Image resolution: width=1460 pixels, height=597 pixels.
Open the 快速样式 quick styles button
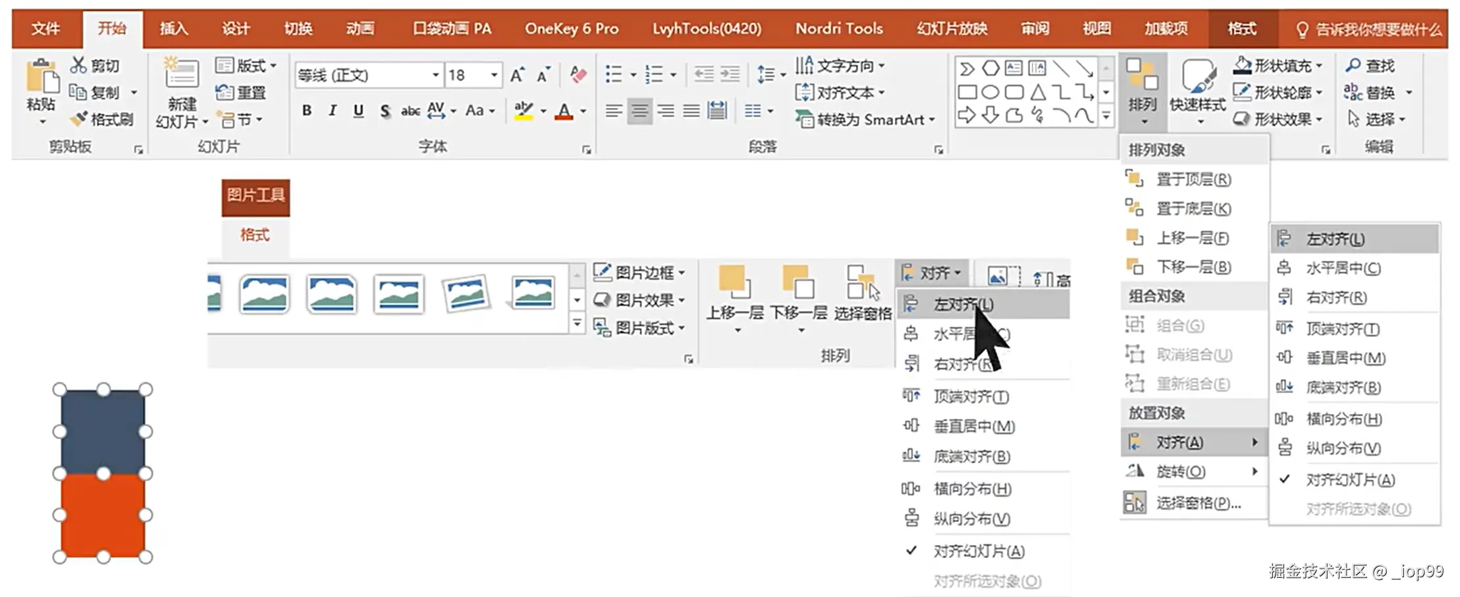pos(1197,92)
